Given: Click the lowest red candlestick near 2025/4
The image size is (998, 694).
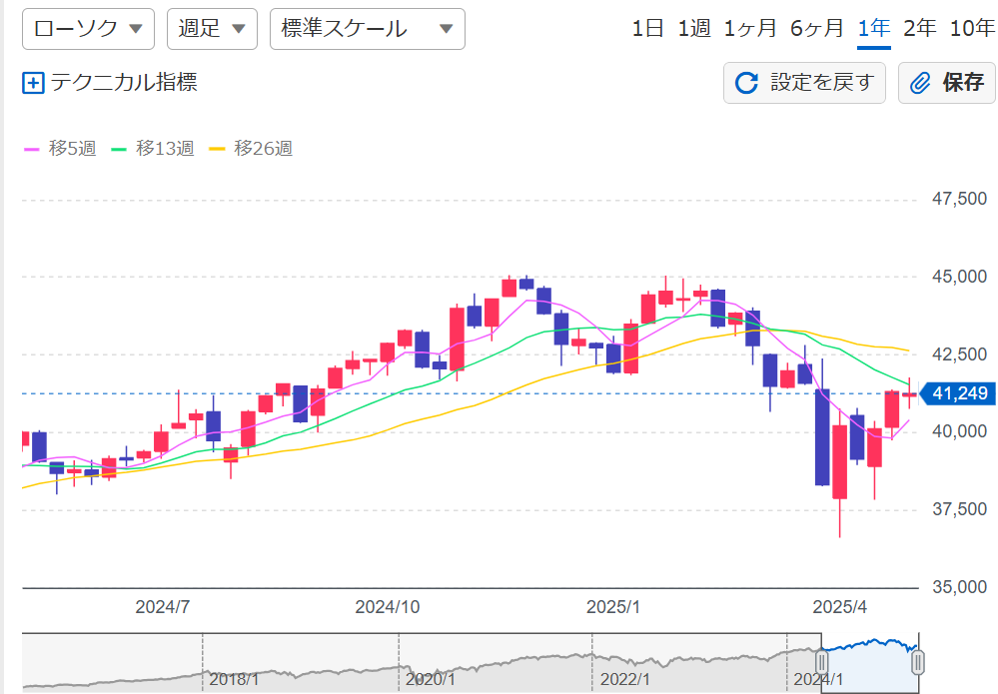Looking at the screenshot, I should [840, 462].
